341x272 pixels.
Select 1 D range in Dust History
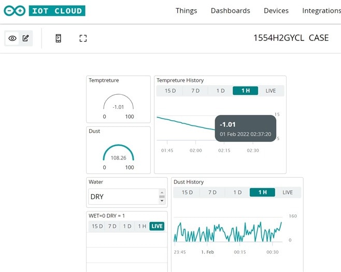[x=237, y=192]
